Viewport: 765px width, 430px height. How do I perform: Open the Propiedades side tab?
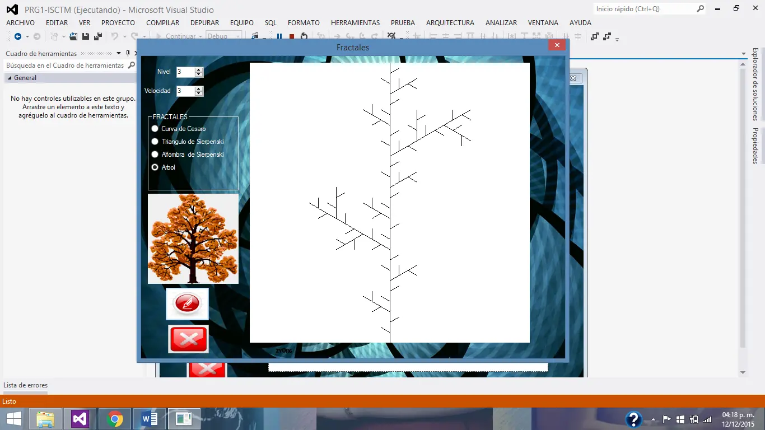pyautogui.click(x=755, y=146)
